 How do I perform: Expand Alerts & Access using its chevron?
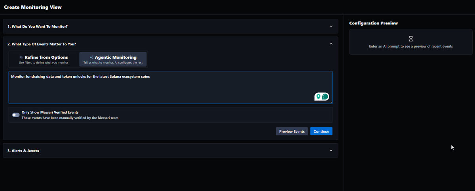[x=331, y=150]
